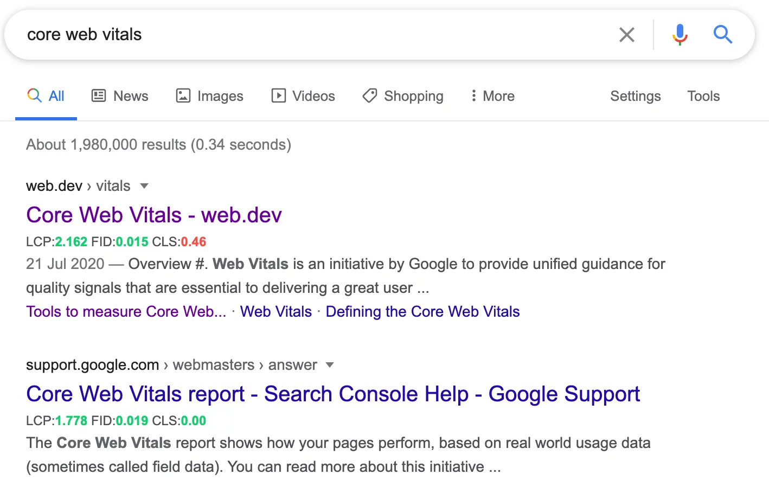Screen dimensions: 769x487
Task: Expand the web.dev vitals breadcrumb dropdown arrow
Action: coord(144,185)
